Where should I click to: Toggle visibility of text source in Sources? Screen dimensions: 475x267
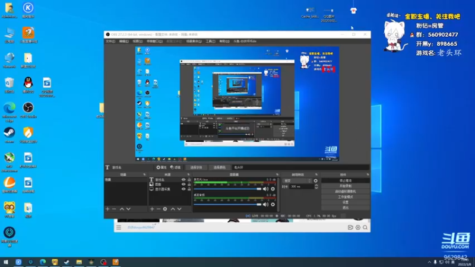(x=183, y=180)
